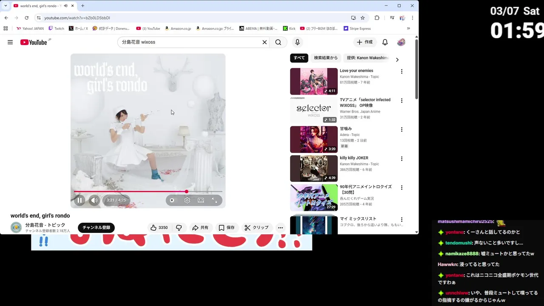The height and width of the screenshot is (306, 544).
Task: Go to the YouTube home logo
Action: (x=34, y=42)
